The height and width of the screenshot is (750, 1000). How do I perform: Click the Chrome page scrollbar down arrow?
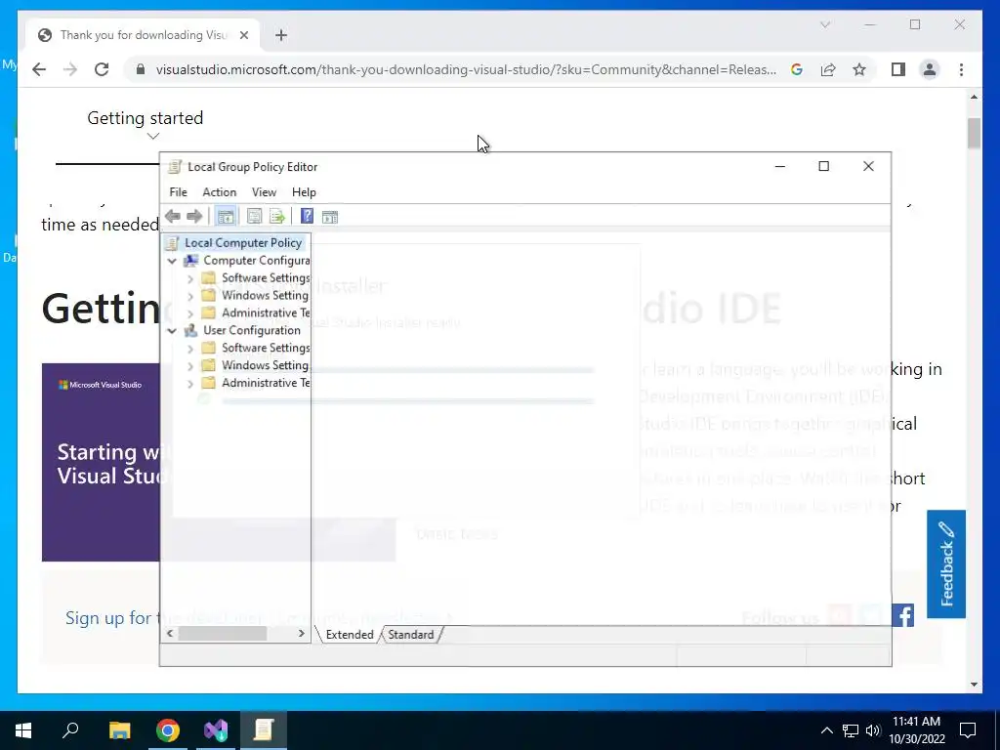974,685
